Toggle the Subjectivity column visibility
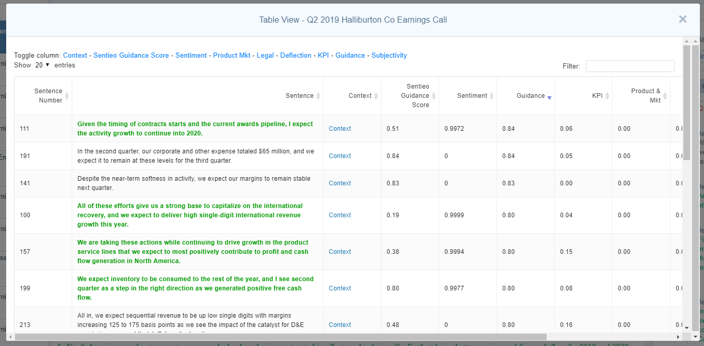The height and width of the screenshot is (346, 704). [389, 56]
